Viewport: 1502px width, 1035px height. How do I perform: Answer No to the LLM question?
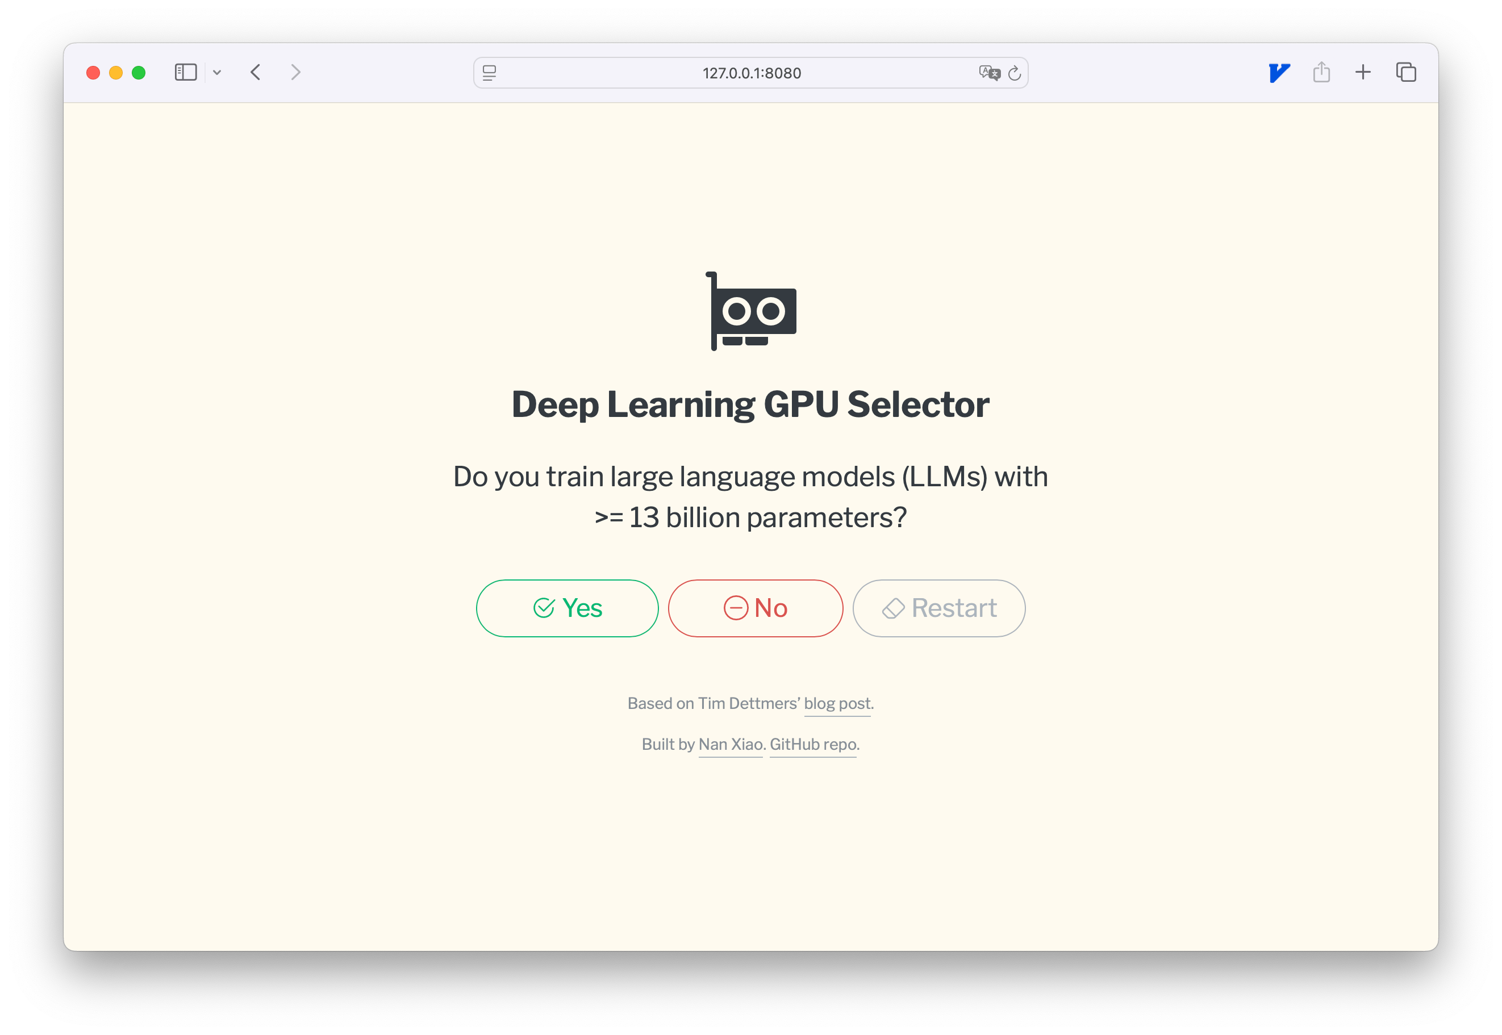tap(755, 608)
